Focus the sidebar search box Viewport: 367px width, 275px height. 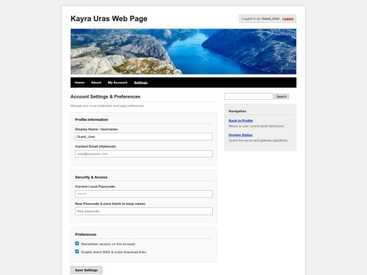pos(248,96)
